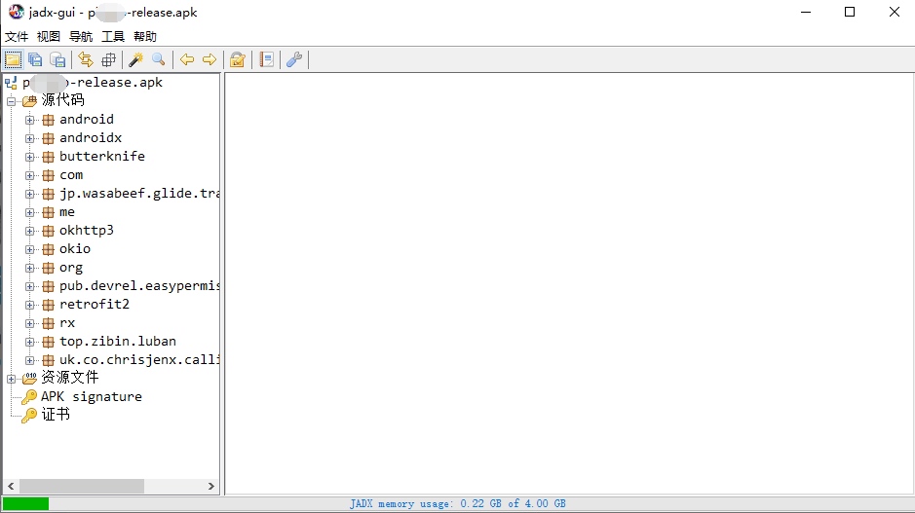Open the 文件 menu
This screenshot has height=513, width=915.
click(17, 37)
